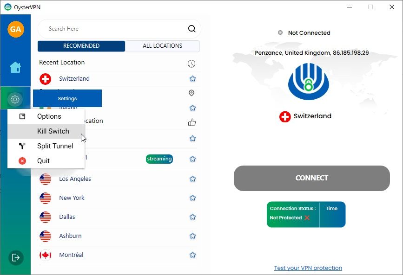Choose Options in the settings menu
The height and width of the screenshot is (275, 403).
[49, 116]
